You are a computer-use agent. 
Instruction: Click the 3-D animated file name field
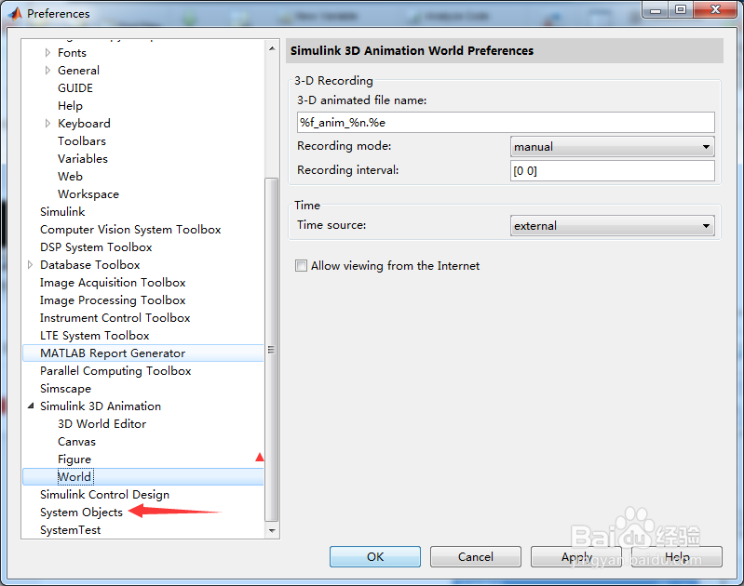pyautogui.click(x=506, y=123)
